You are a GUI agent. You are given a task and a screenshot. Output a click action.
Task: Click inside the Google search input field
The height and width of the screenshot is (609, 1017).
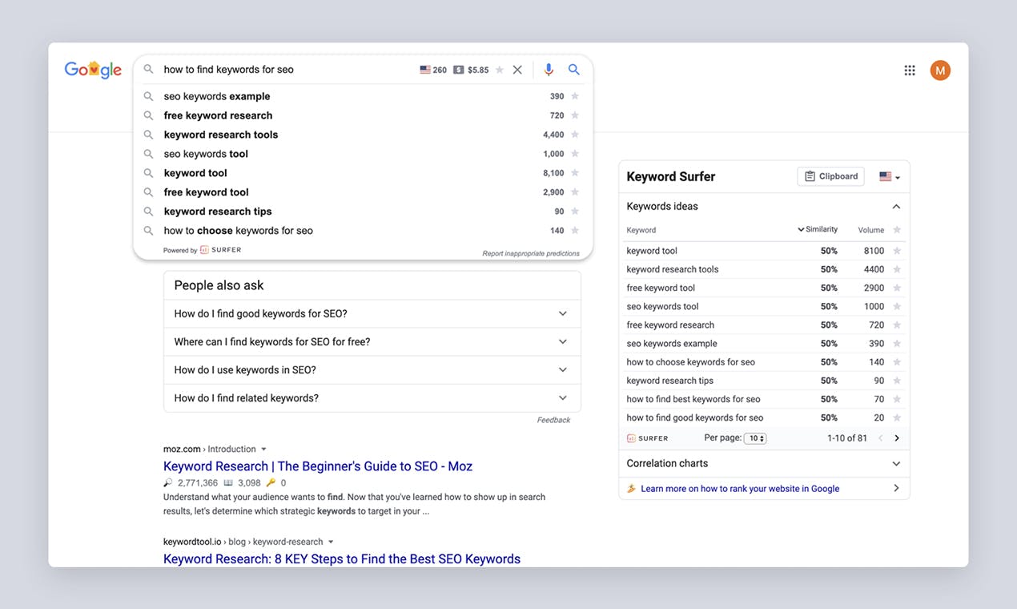pyautogui.click(x=288, y=70)
